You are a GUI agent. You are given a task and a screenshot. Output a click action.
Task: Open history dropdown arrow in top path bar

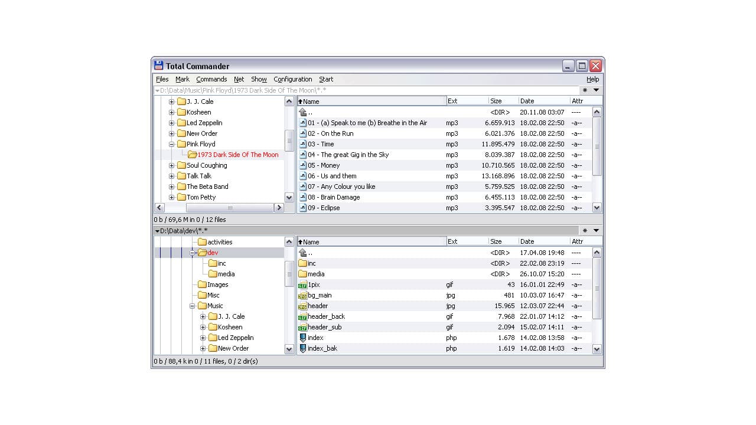(x=596, y=90)
